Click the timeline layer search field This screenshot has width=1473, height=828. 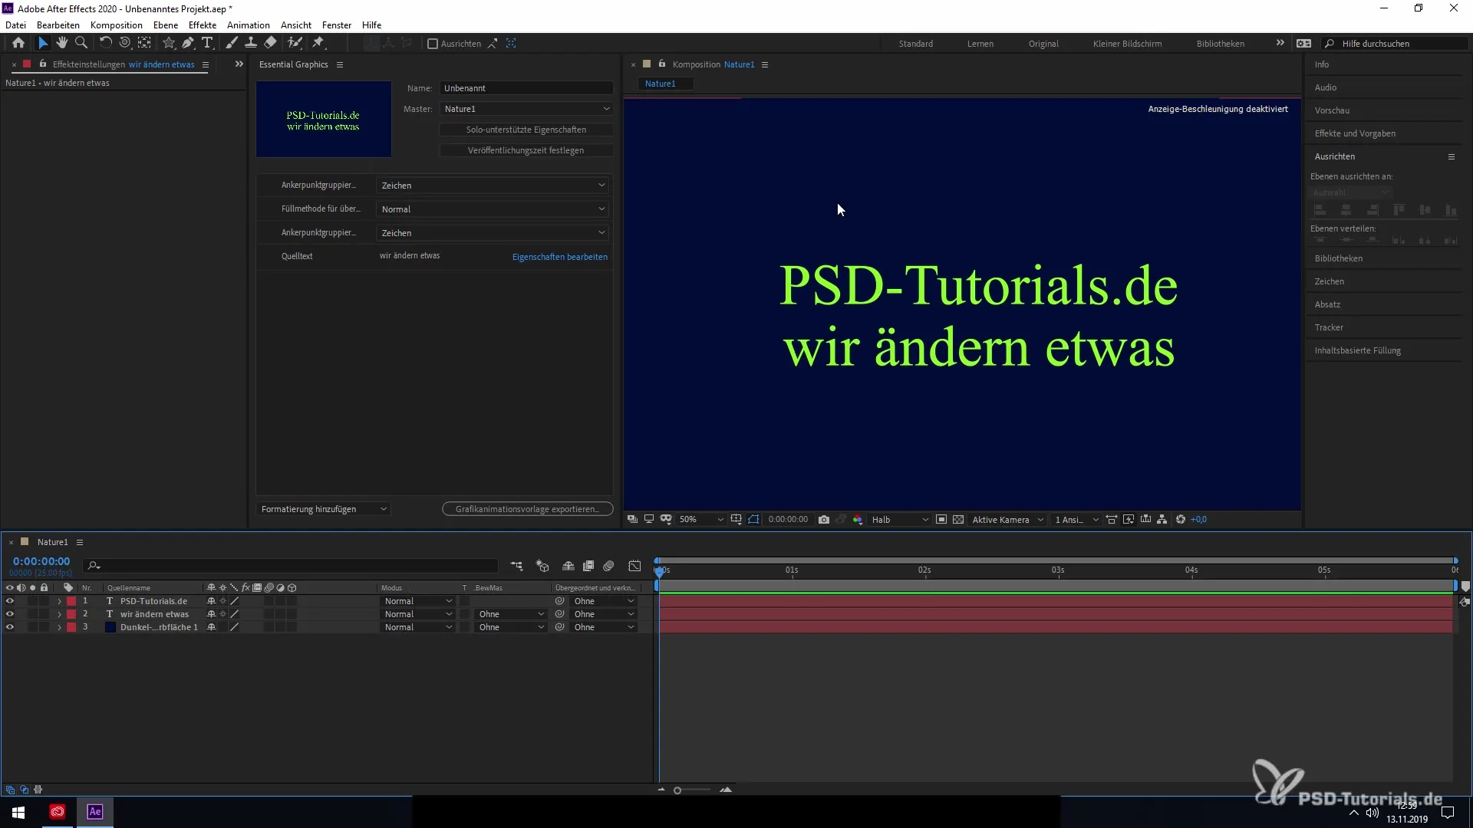(291, 566)
